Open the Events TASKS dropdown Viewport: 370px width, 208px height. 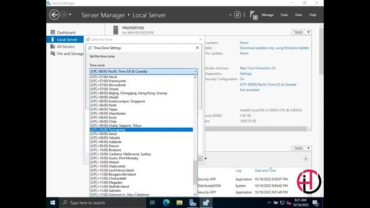(301, 148)
